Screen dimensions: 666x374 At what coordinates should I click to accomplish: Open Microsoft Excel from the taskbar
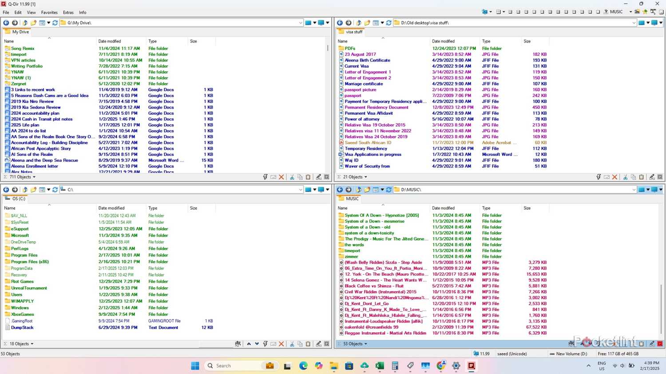pos(380,366)
